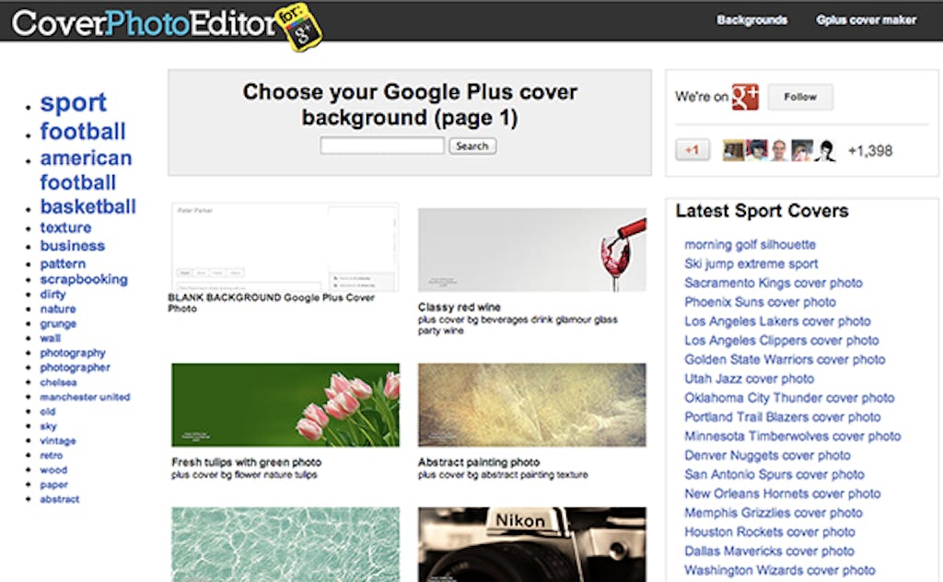The image size is (943, 582).
Task: Click the red Google Plus icon
Action: [x=745, y=97]
